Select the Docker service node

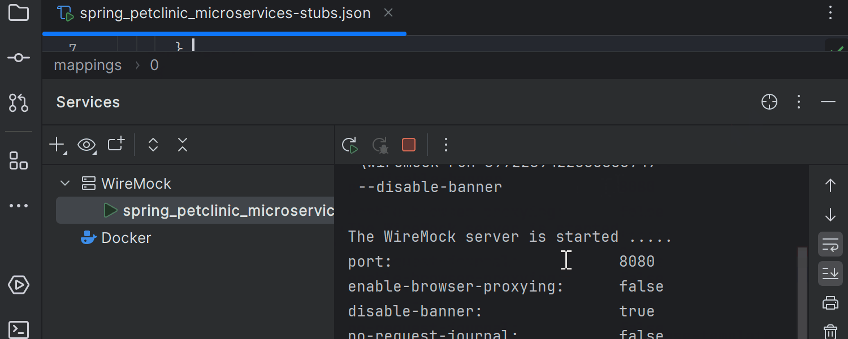(126, 238)
